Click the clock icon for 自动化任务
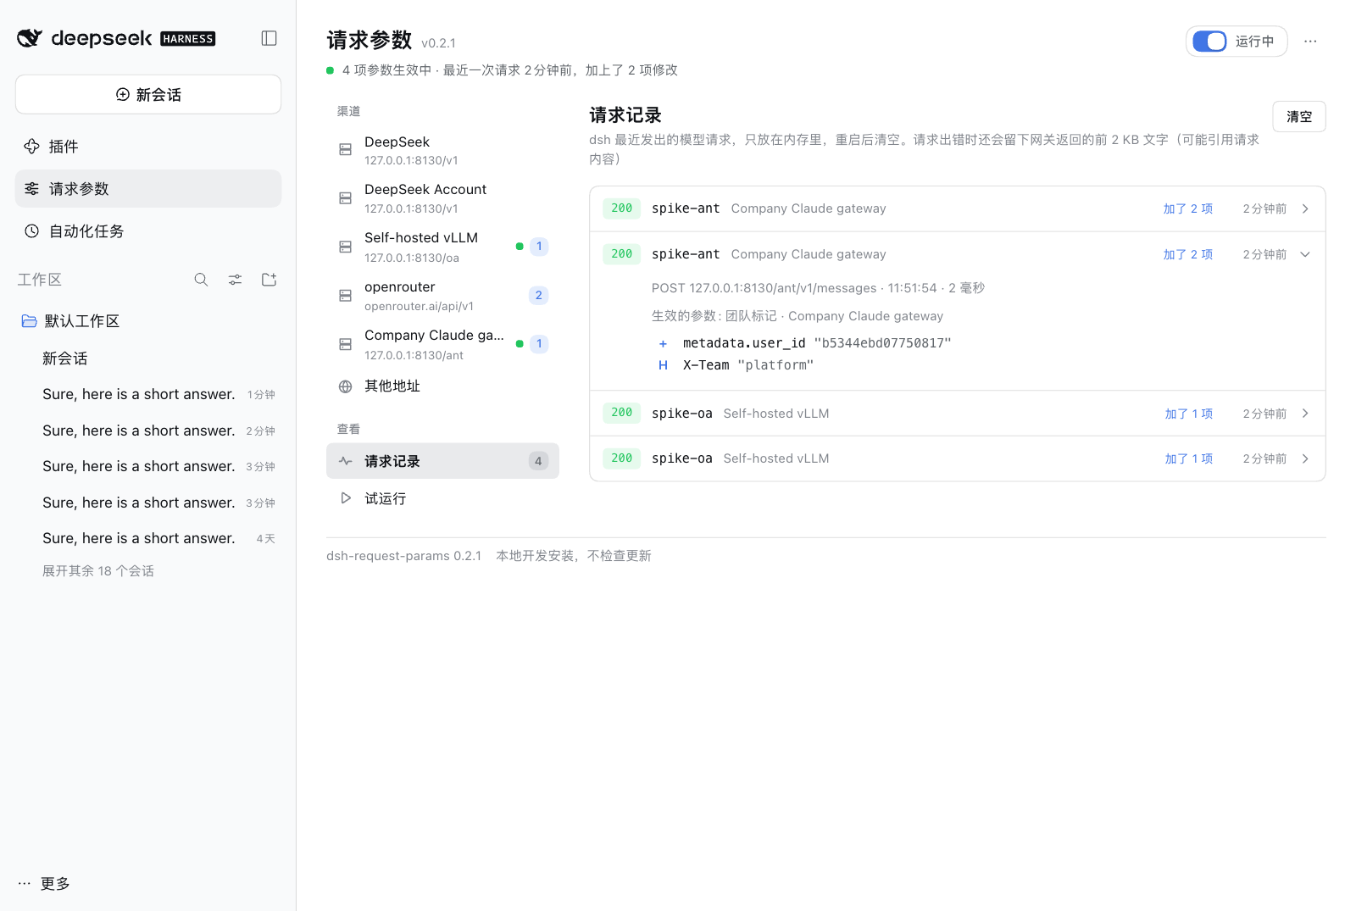1356x911 pixels. pyautogui.click(x=31, y=231)
